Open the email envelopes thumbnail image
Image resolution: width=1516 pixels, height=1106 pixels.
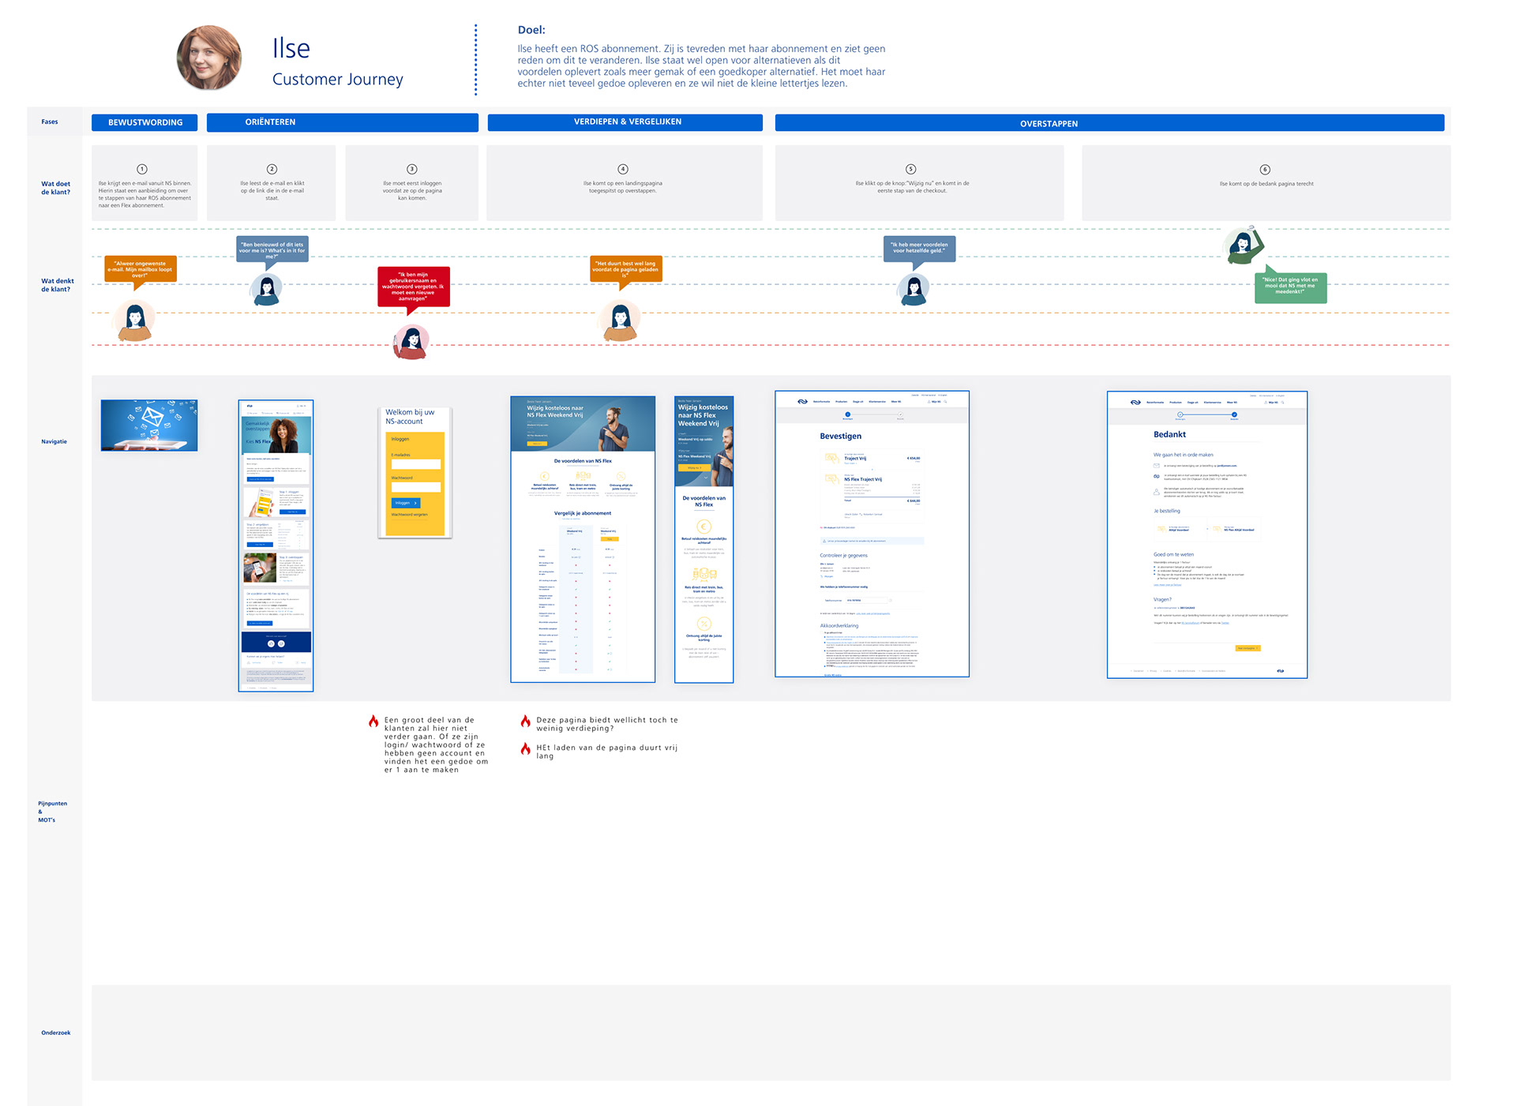[x=149, y=426]
